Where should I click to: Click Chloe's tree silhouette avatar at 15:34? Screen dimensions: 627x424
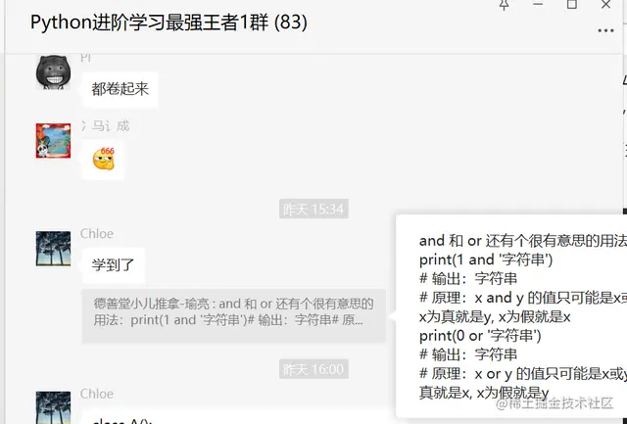[x=53, y=249]
